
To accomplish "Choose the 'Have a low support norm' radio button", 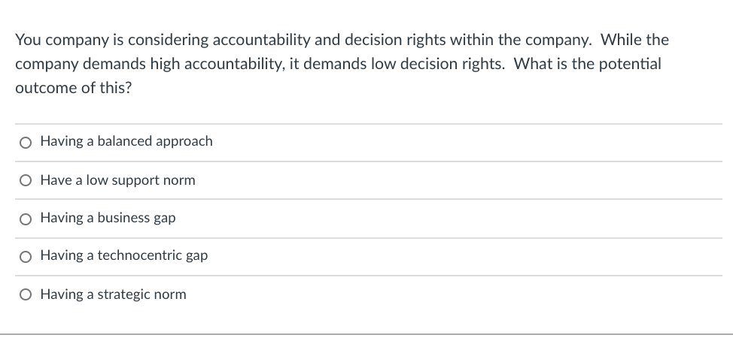I will coord(26,180).
